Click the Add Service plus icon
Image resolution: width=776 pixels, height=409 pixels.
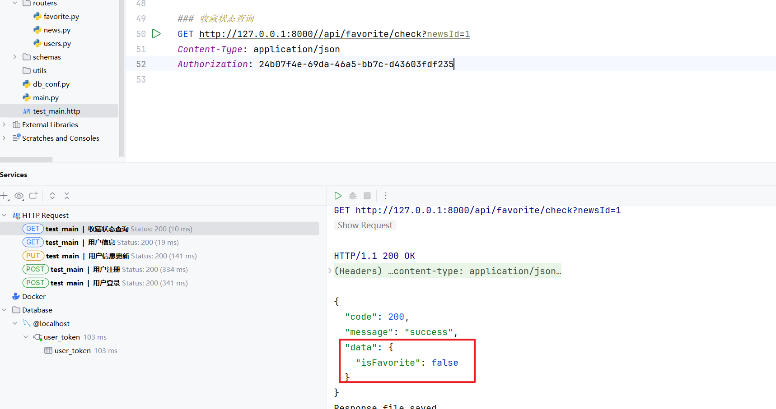click(x=5, y=196)
